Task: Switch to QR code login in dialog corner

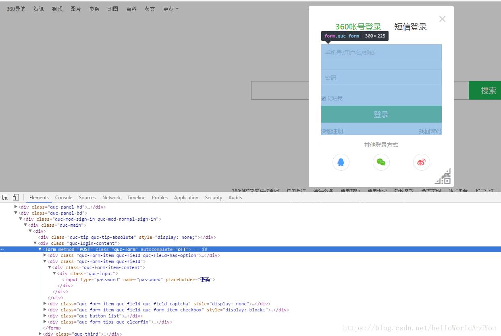Action: [443, 177]
